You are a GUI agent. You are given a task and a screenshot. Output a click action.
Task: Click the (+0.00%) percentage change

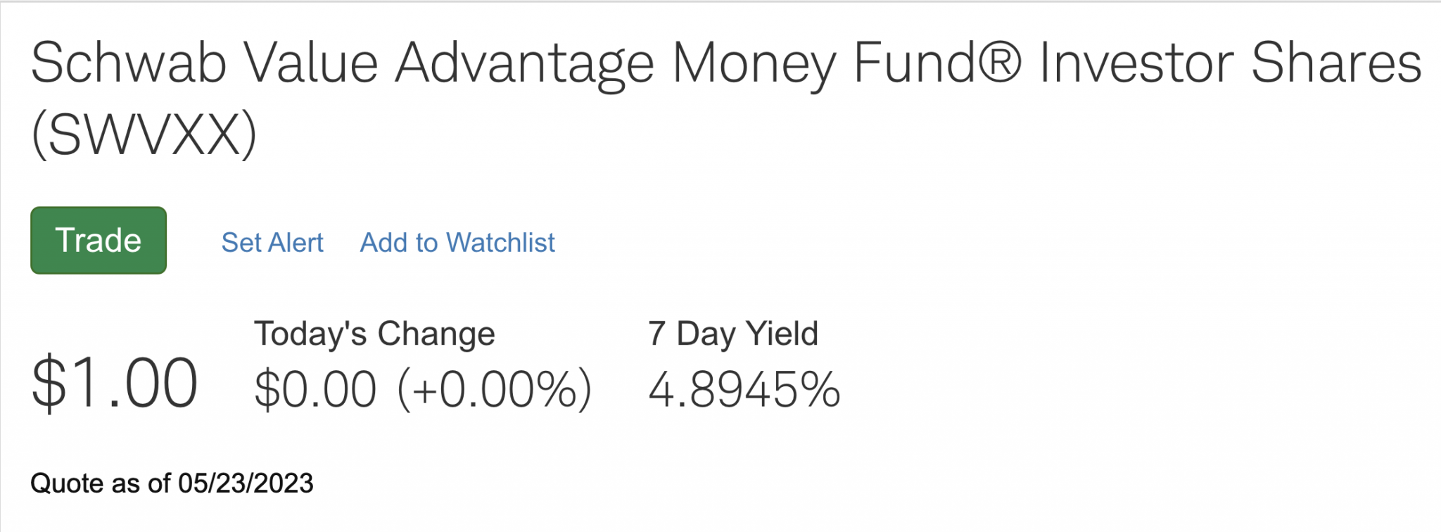pyautogui.click(x=495, y=389)
